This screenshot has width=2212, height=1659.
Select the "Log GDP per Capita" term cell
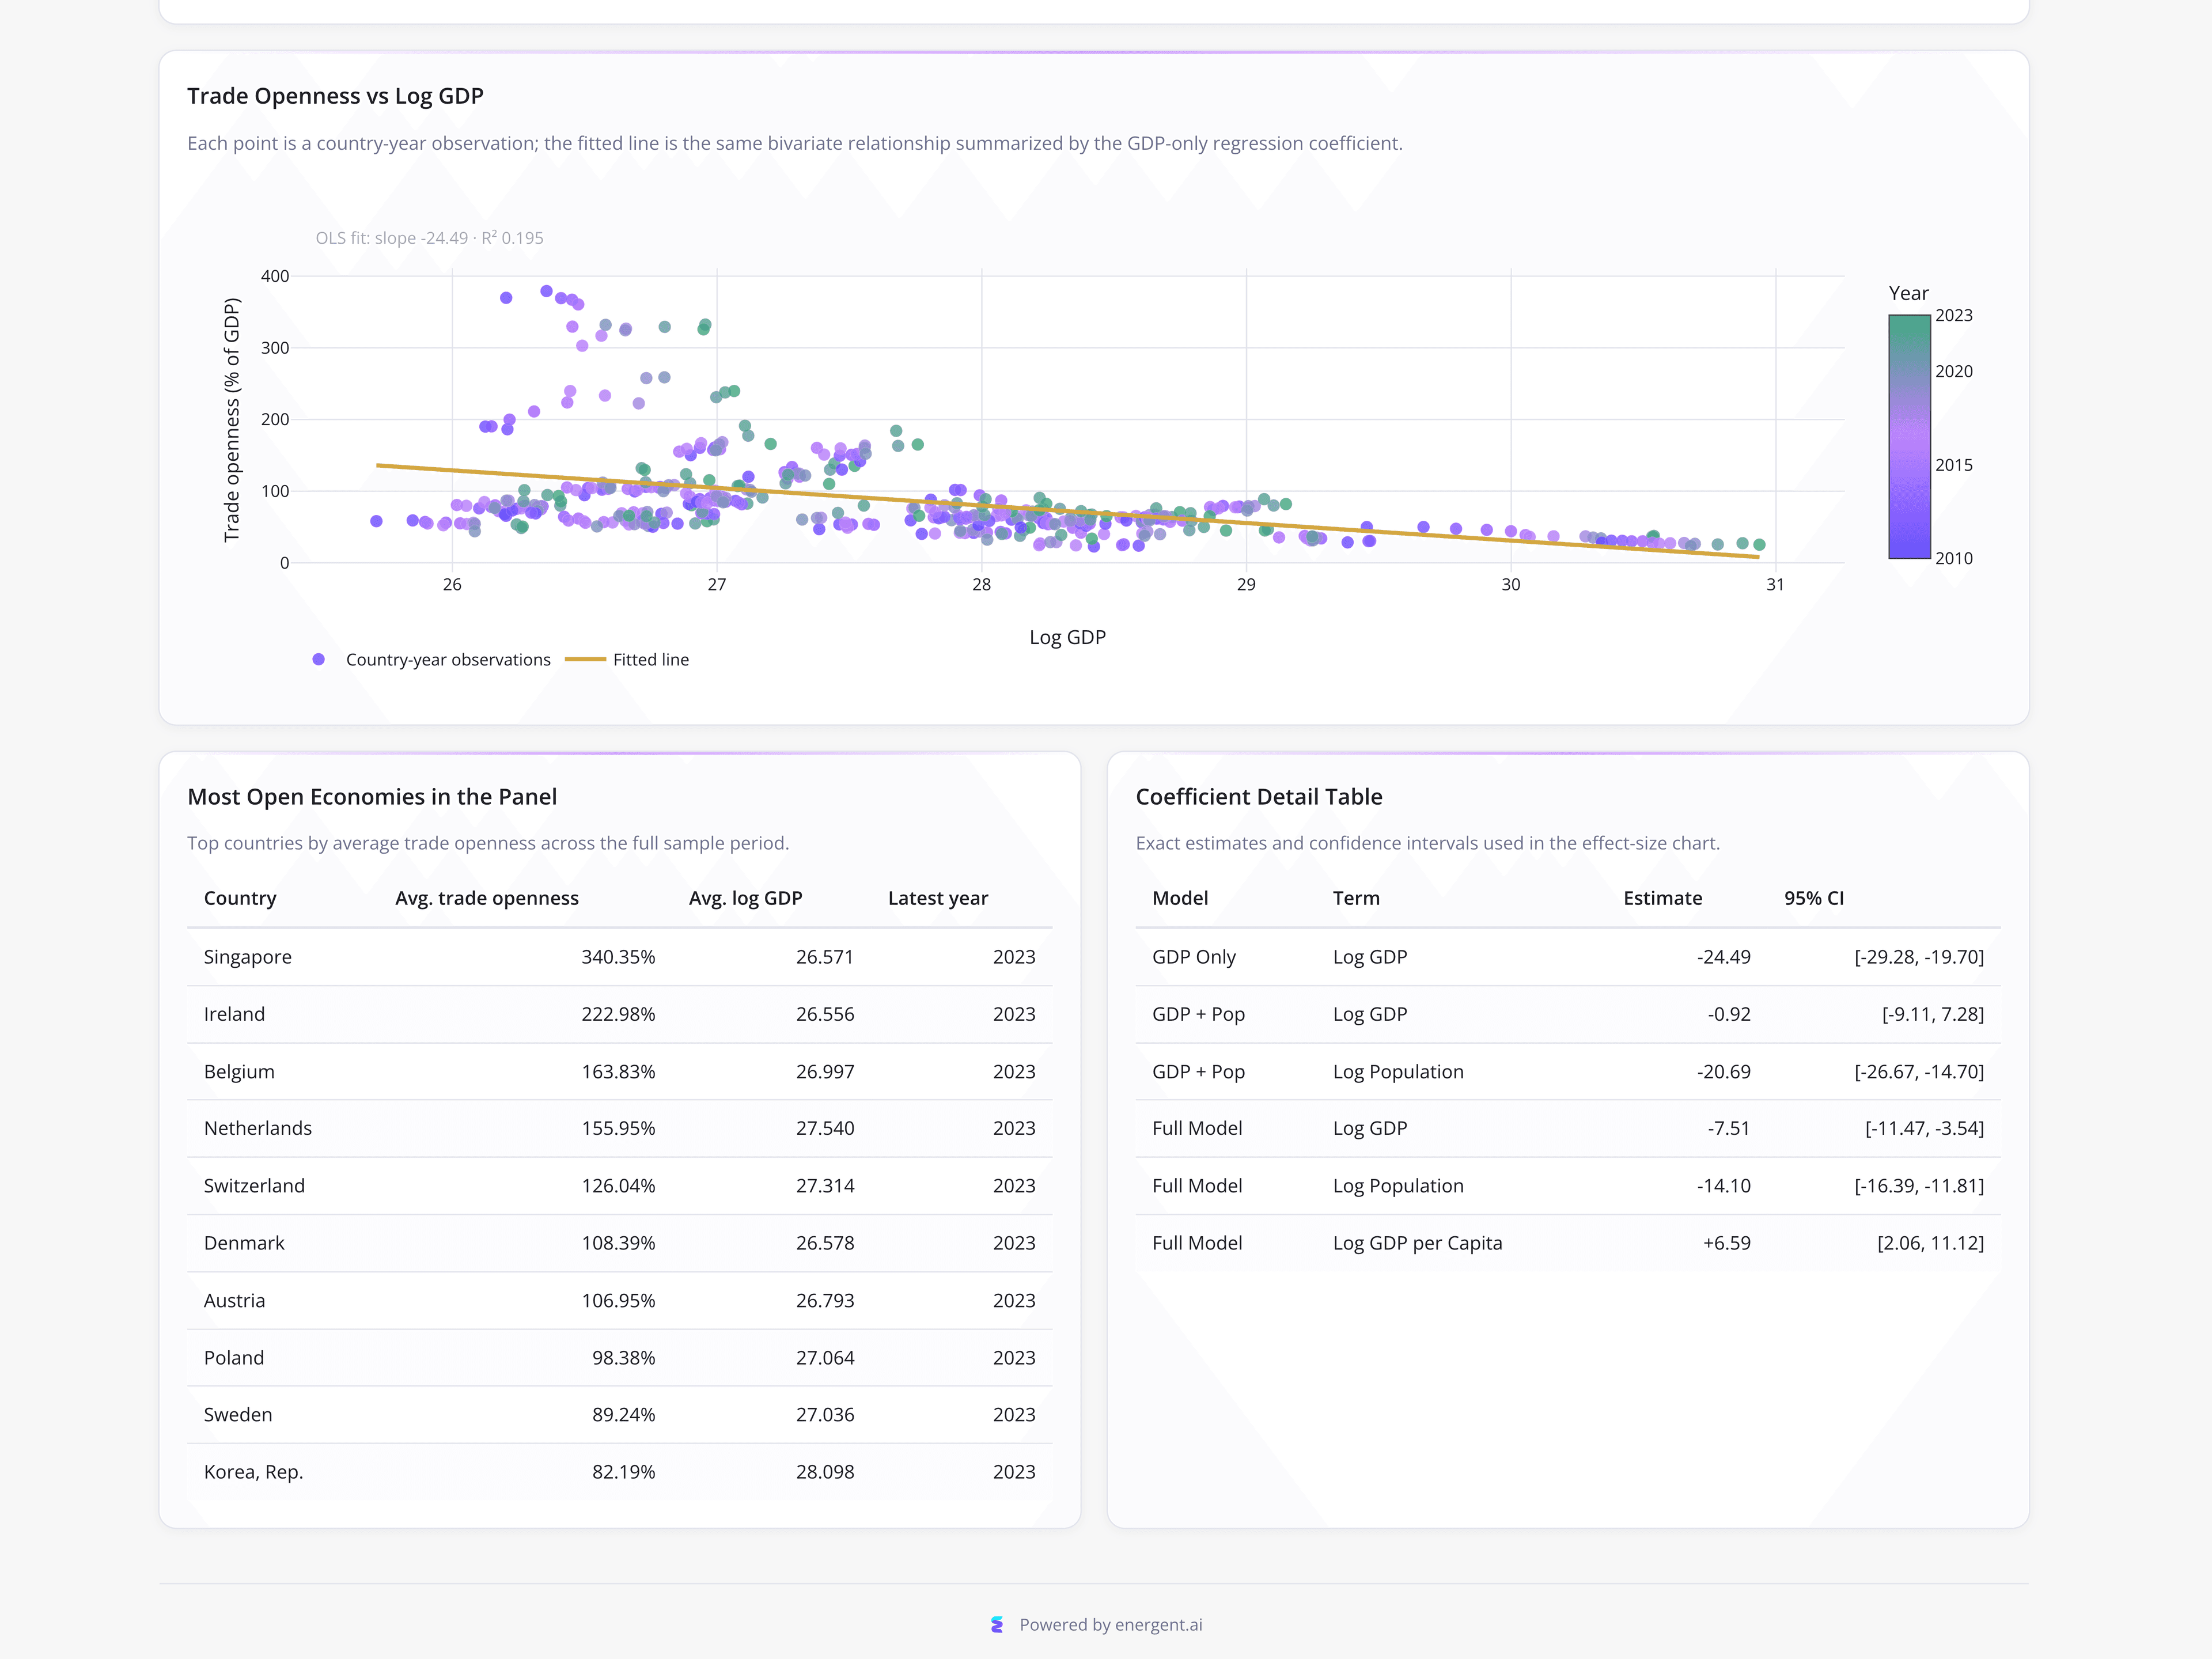[x=1417, y=1243]
